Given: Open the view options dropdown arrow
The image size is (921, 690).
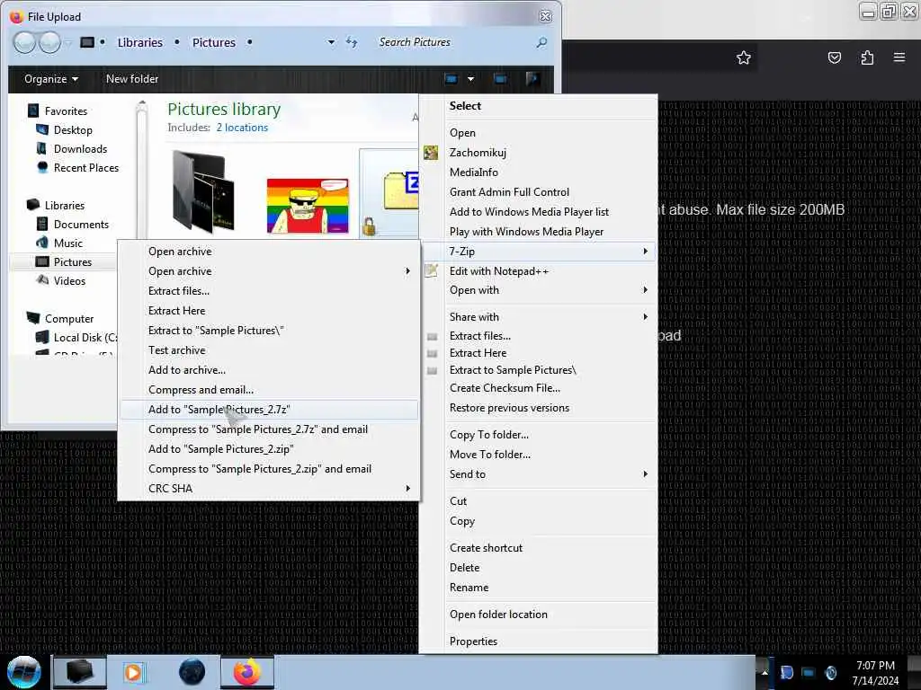Looking at the screenshot, I should coord(470,79).
